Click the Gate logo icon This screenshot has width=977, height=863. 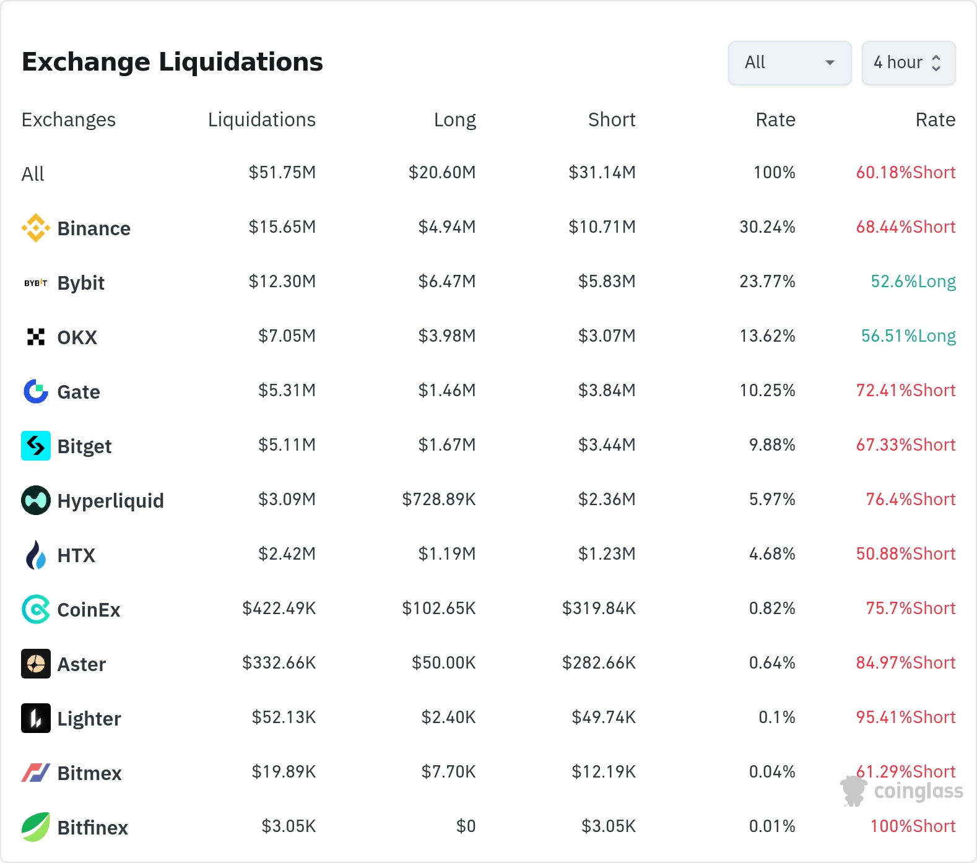click(35, 391)
